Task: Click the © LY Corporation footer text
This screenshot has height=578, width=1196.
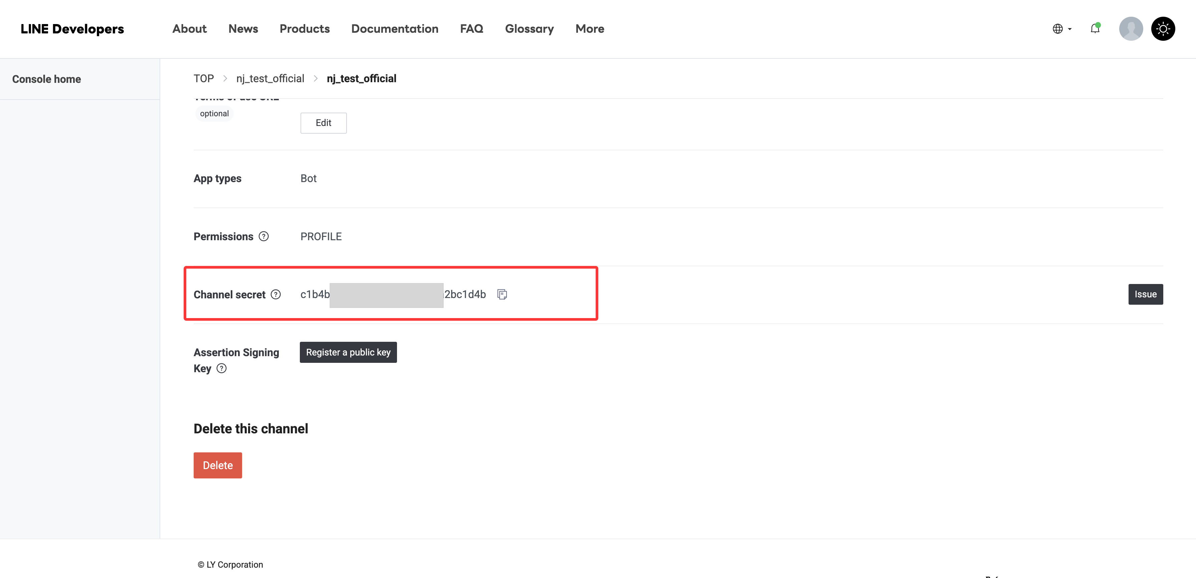Action: (230, 565)
